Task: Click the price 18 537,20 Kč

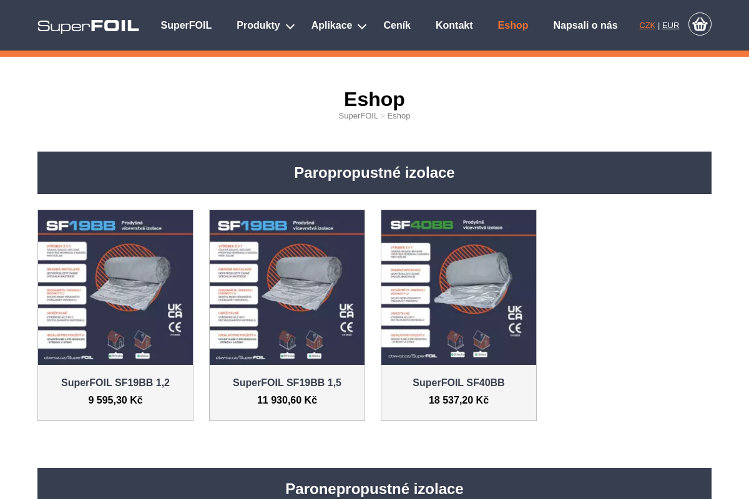Action: (x=459, y=400)
